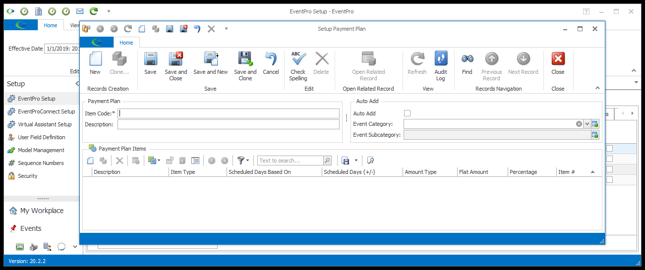Open the export icon dropdown arrow in items toolbar
This screenshot has width=645, height=270.
[x=356, y=161]
